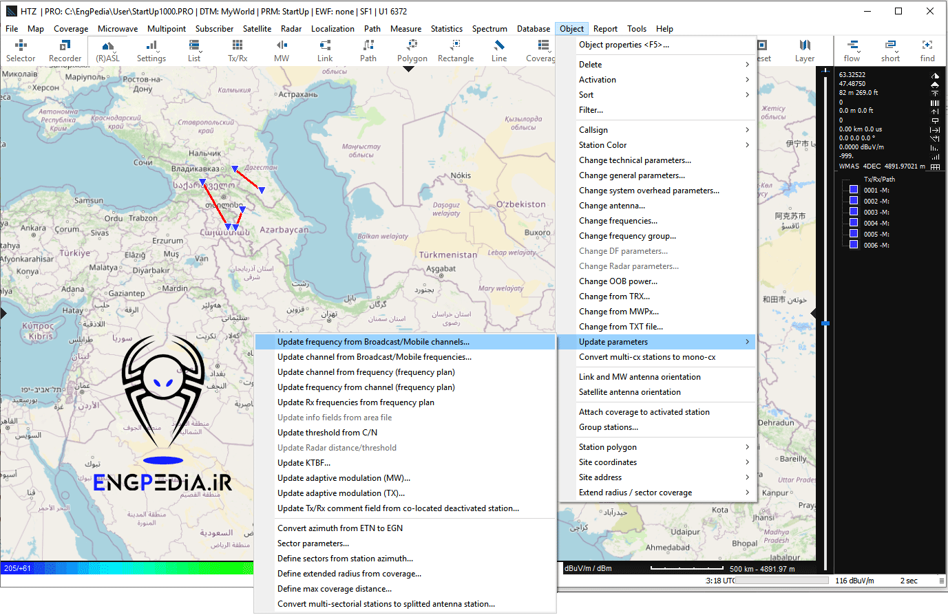Click the dBuV/m / dBm unit label
The height and width of the screenshot is (615, 948).
pos(588,569)
